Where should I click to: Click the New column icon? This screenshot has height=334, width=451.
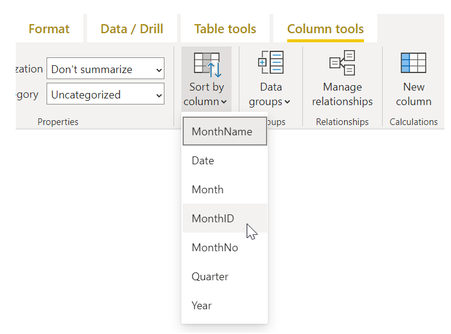[414, 63]
